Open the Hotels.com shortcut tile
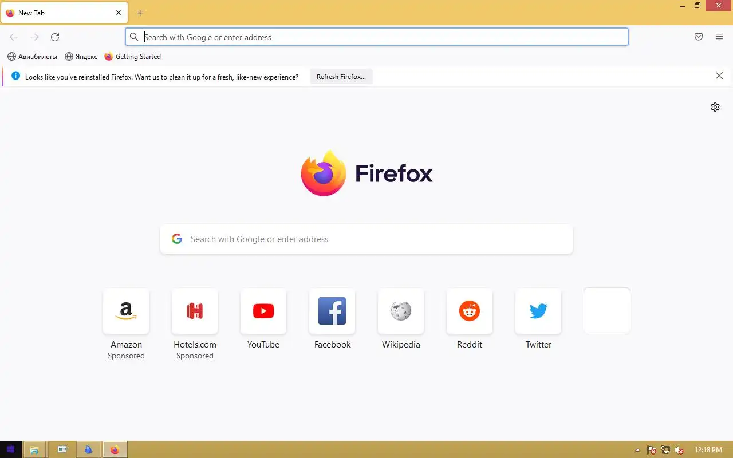This screenshot has width=733, height=458. point(195,311)
